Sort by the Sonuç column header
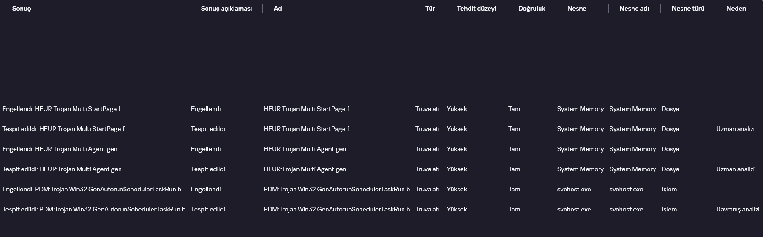 pos(22,9)
